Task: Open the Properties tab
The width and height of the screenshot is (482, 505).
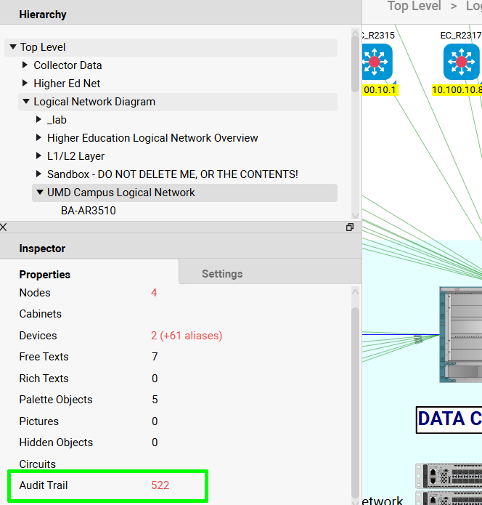Action: click(x=45, y=275)
